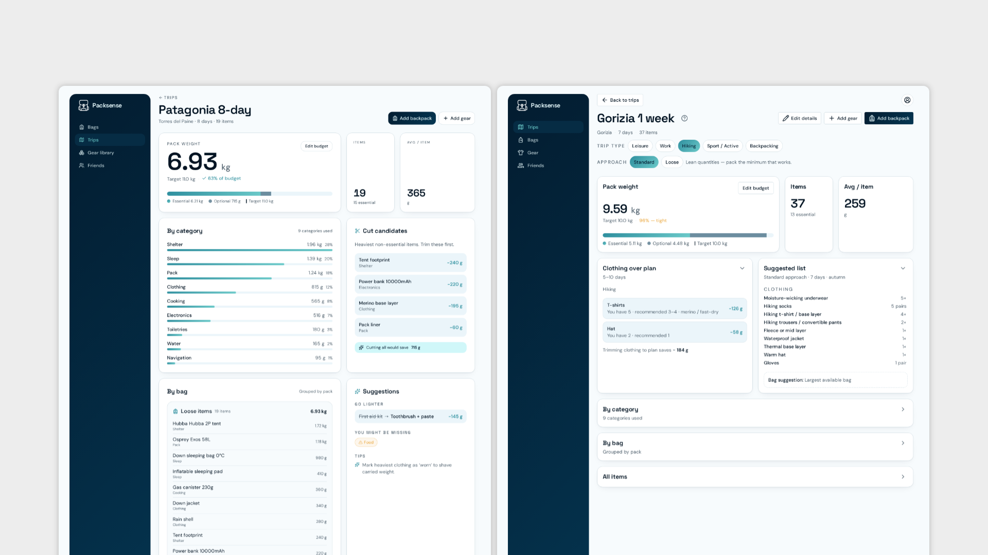
Task: Click the Cutting all would save 715 g banner
Action: (411, 347)
